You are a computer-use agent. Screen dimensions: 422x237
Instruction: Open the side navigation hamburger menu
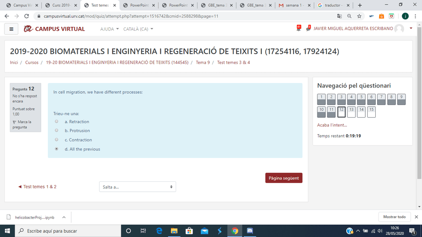(11, 29)
